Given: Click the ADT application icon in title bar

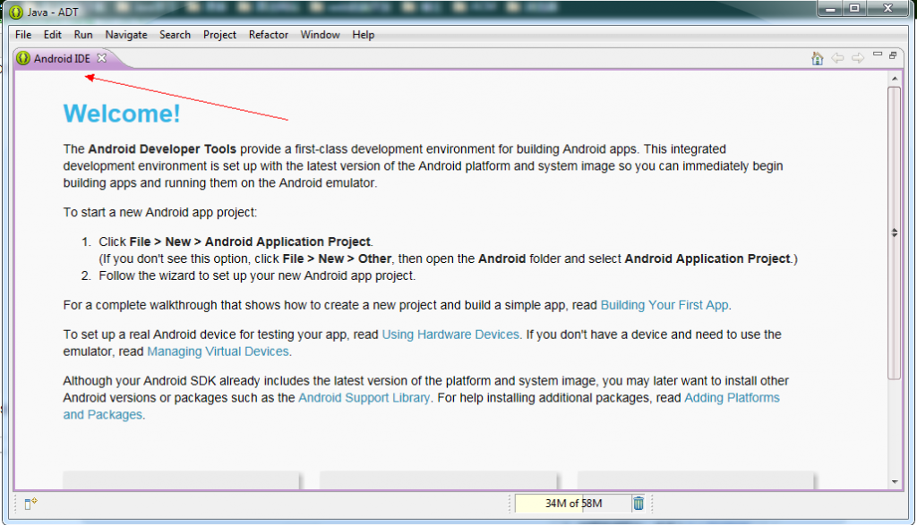Looking at the screenshot, I should tap(16, 12).
